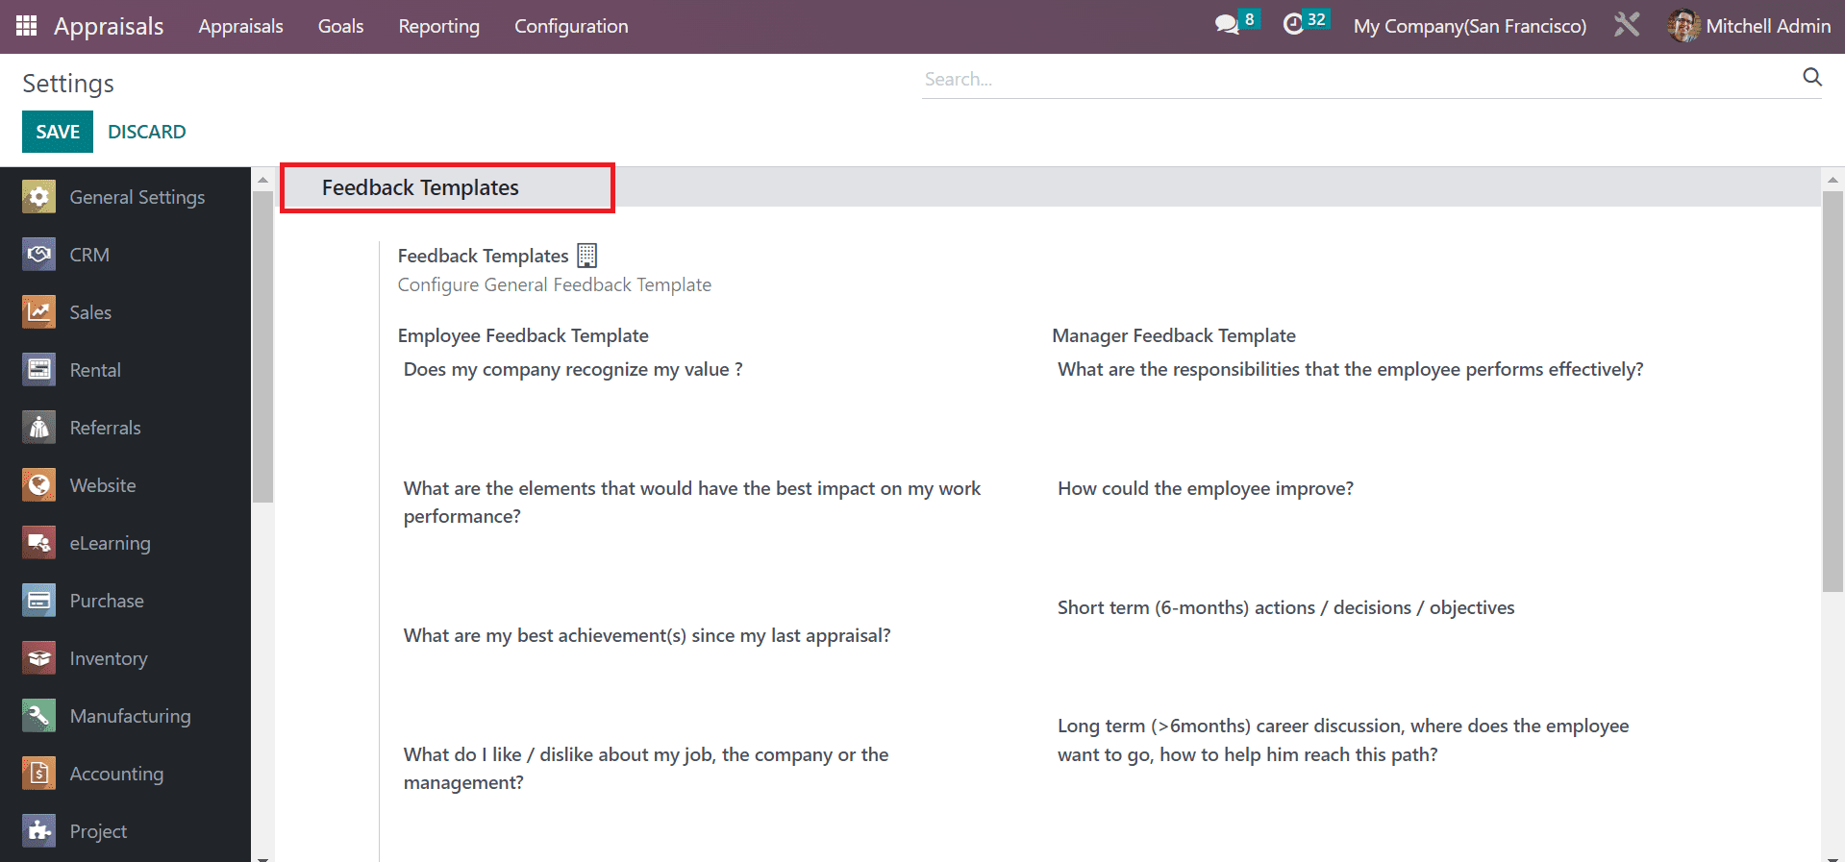Viewport: 1845px width, 862px height.
Task: Select the eLearning app icon
Action: (39, 543)
